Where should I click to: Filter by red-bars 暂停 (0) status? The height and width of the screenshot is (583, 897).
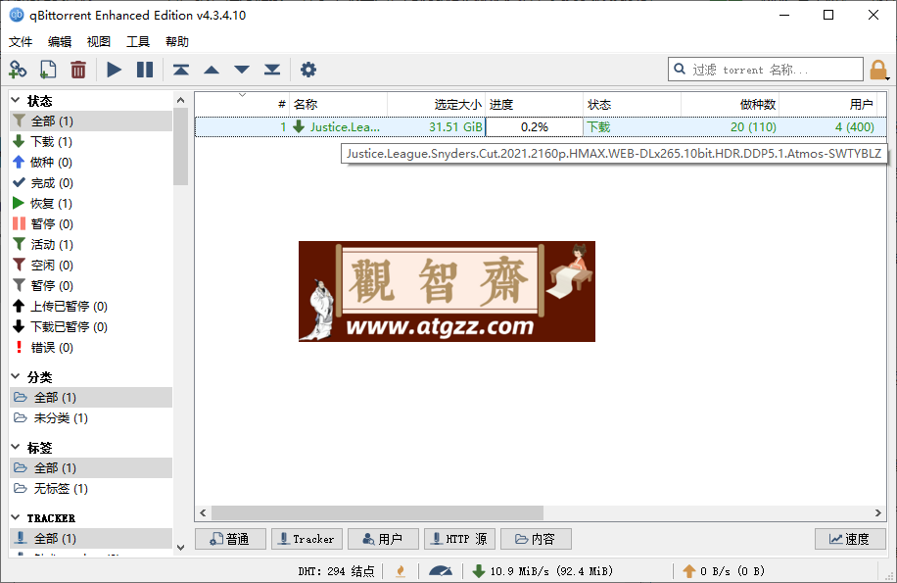point(91,223)
